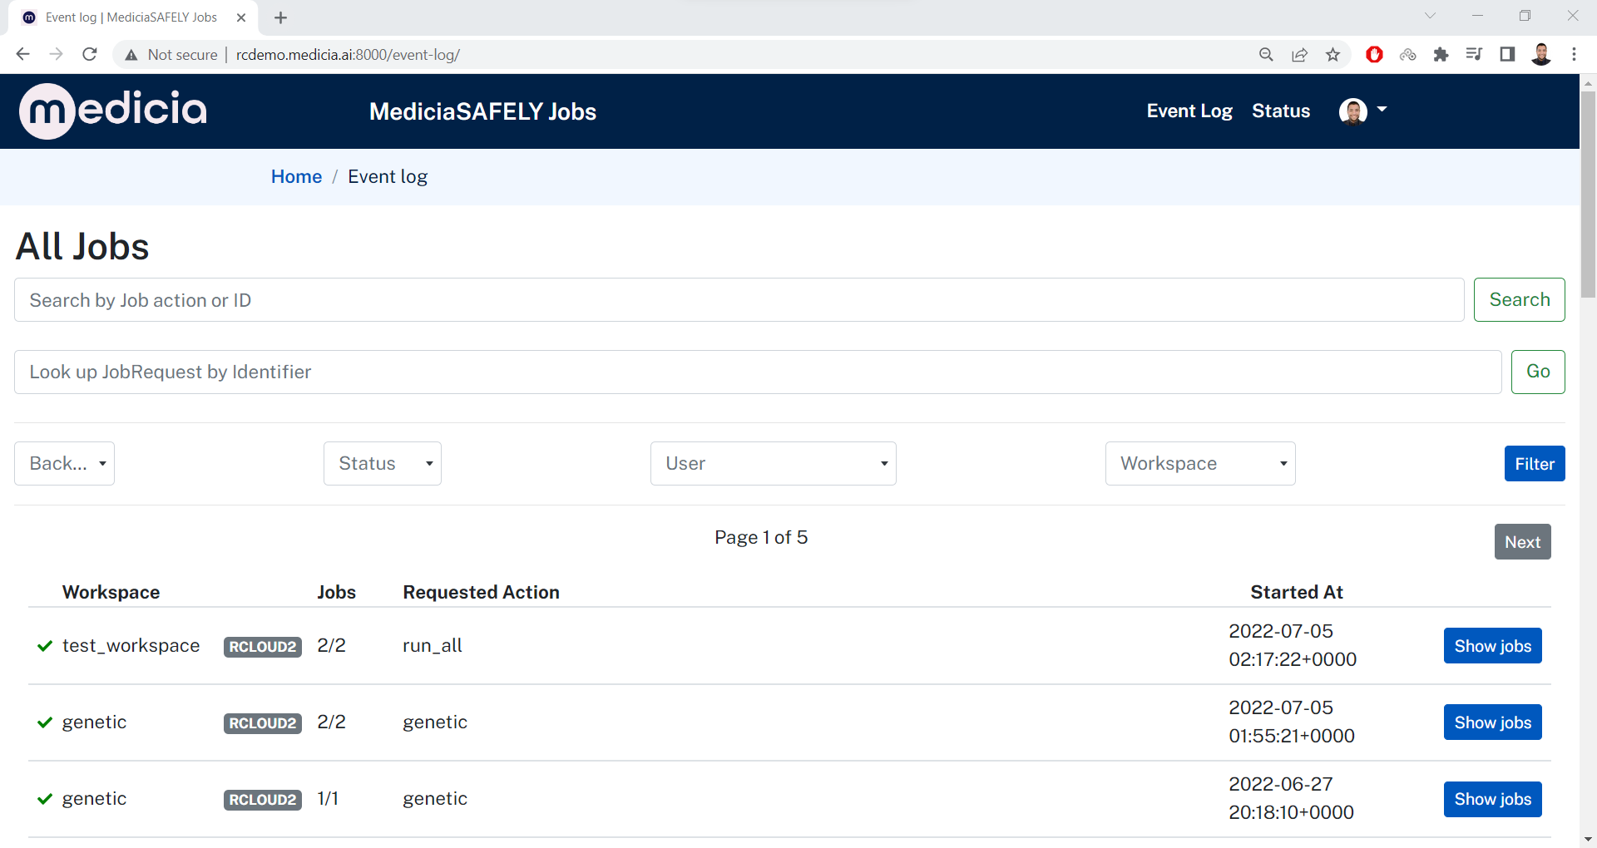
Task: Click the checkmark for genetic 1/1 row
Action: pos(45,799)
